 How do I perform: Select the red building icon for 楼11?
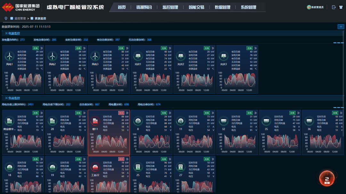pyautogui.click(x=95, y=121)
